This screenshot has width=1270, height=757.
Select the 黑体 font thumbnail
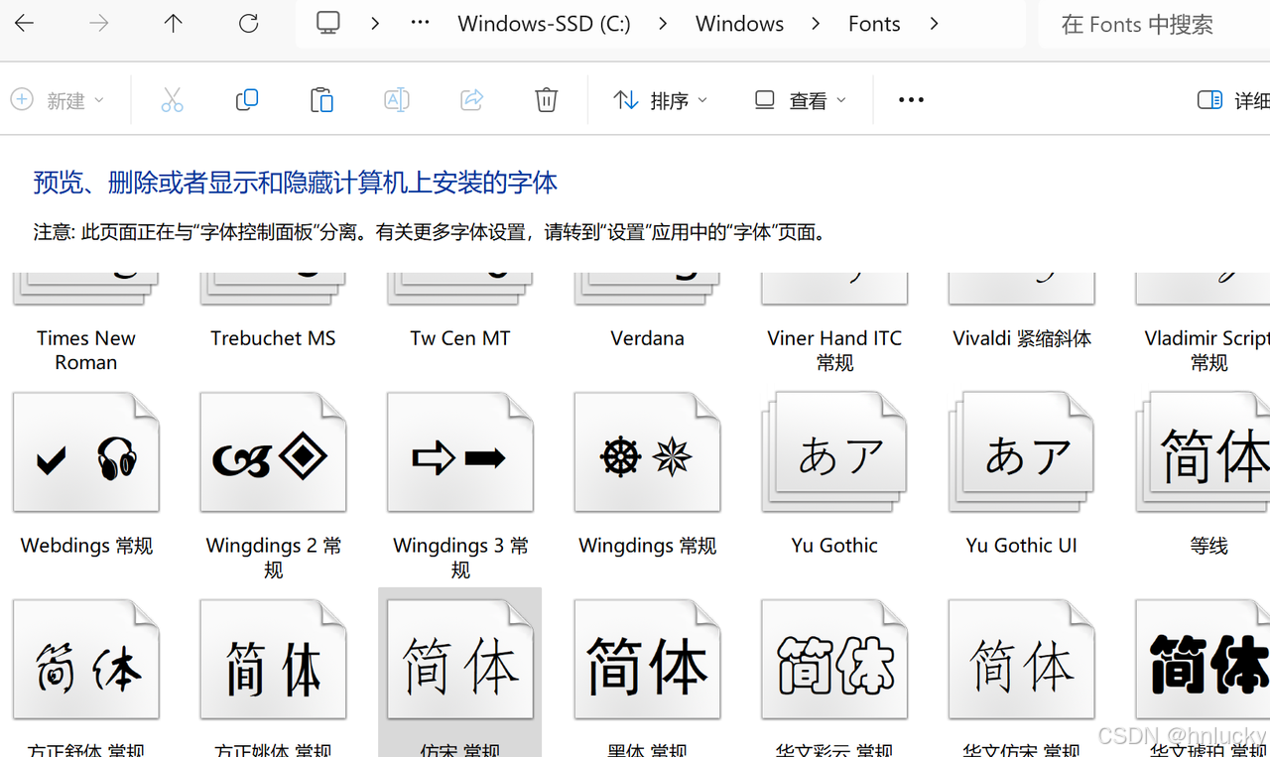pyautogui.click(x=647, y=660)
